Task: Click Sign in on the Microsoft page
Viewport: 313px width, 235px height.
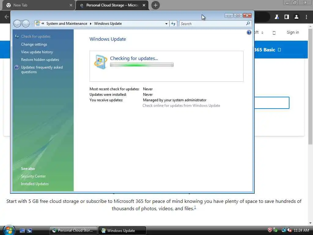Action: (293, 32)
